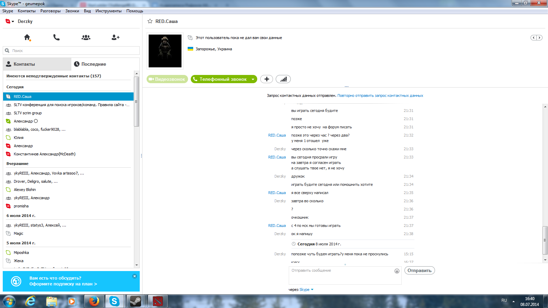Open the SLTV конференция conversation
Image resolution: width=548 pixels, height=308 pixels.
[x=68, y=105]
